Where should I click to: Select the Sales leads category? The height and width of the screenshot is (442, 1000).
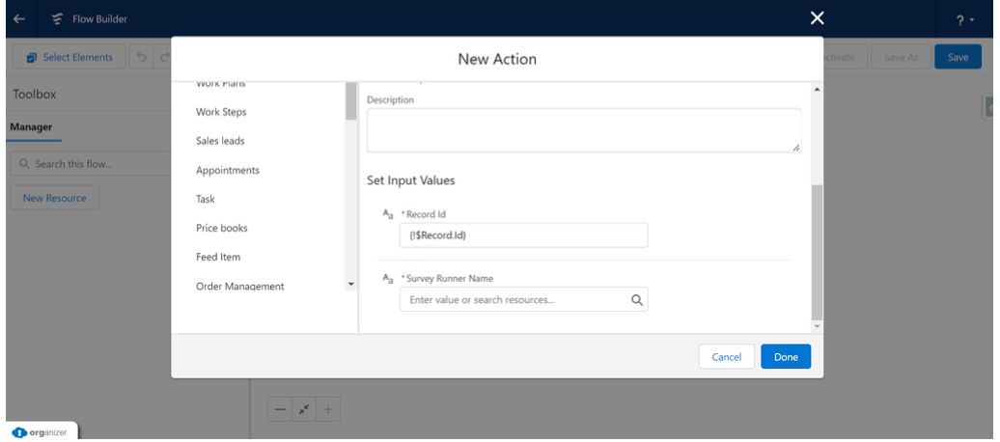click(220, 141)
